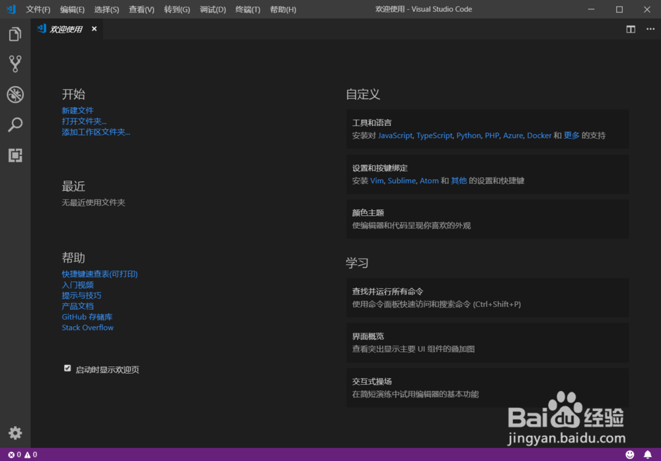Uncheck 启动时显示欢迎页 checkbox
661x461 pixels.
(67, 368)
